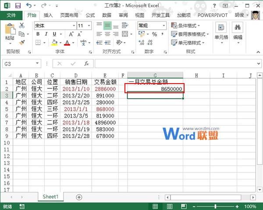The width and height of the screenshot is (263, 210).
Task: Open 条件格式 conditional formatting menu
Action: click(x=185, y=25)
